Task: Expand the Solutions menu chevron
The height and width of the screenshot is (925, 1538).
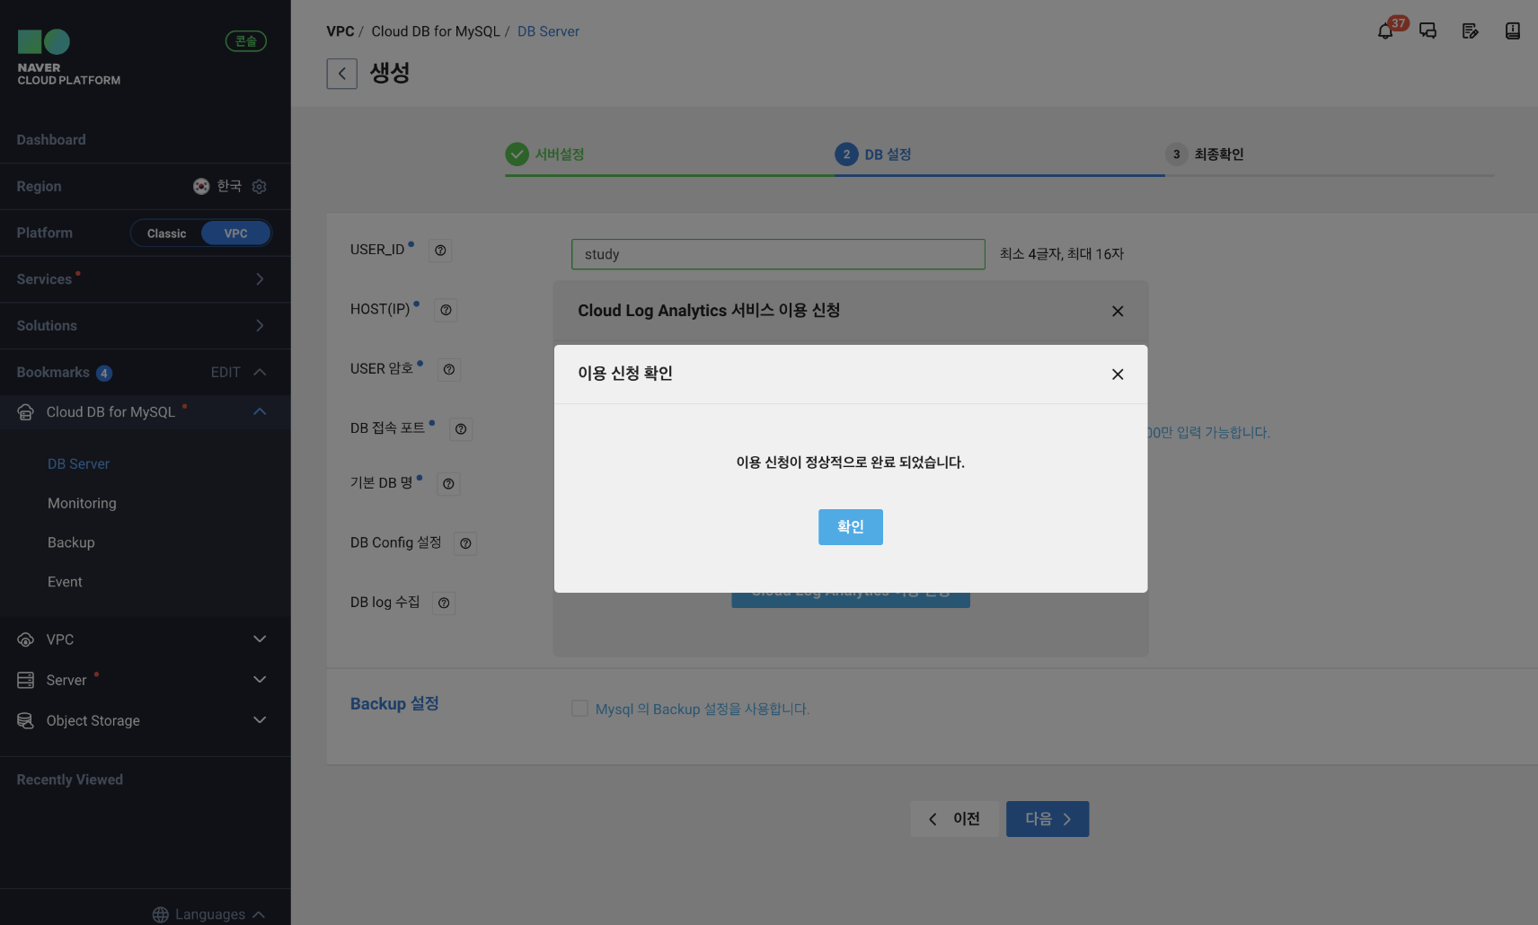Action: [260, 326]
